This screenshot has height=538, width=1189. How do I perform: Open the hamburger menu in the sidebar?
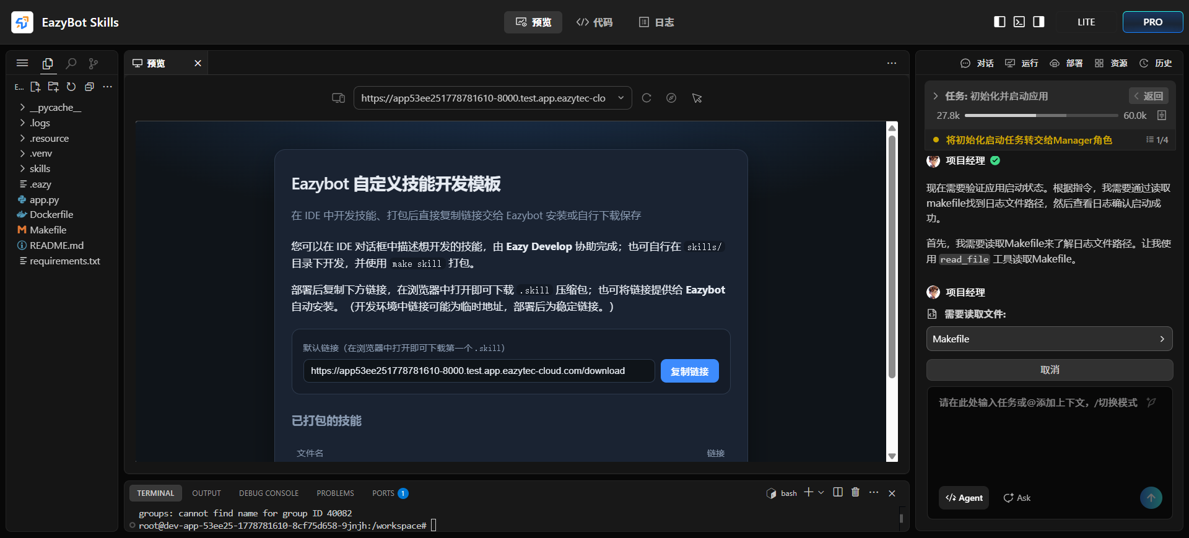click(22, 63)
